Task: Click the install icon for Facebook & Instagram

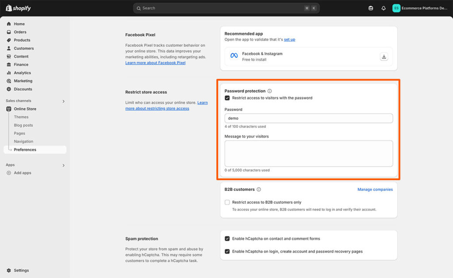Action: point(384,57)
